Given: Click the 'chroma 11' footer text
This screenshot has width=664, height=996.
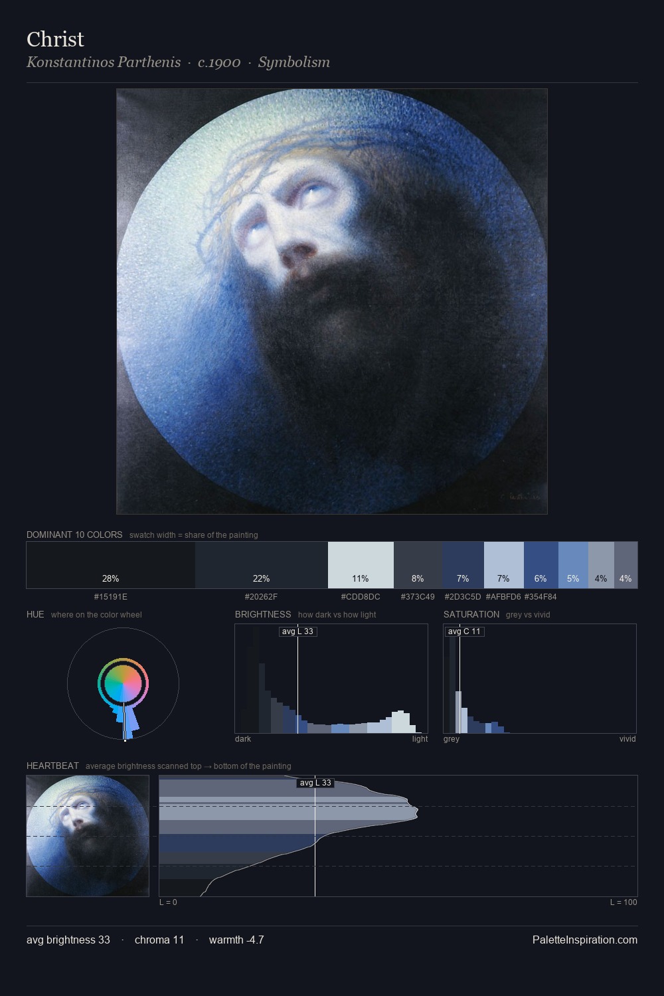Looking at the screenshot, I should [159, 940].
